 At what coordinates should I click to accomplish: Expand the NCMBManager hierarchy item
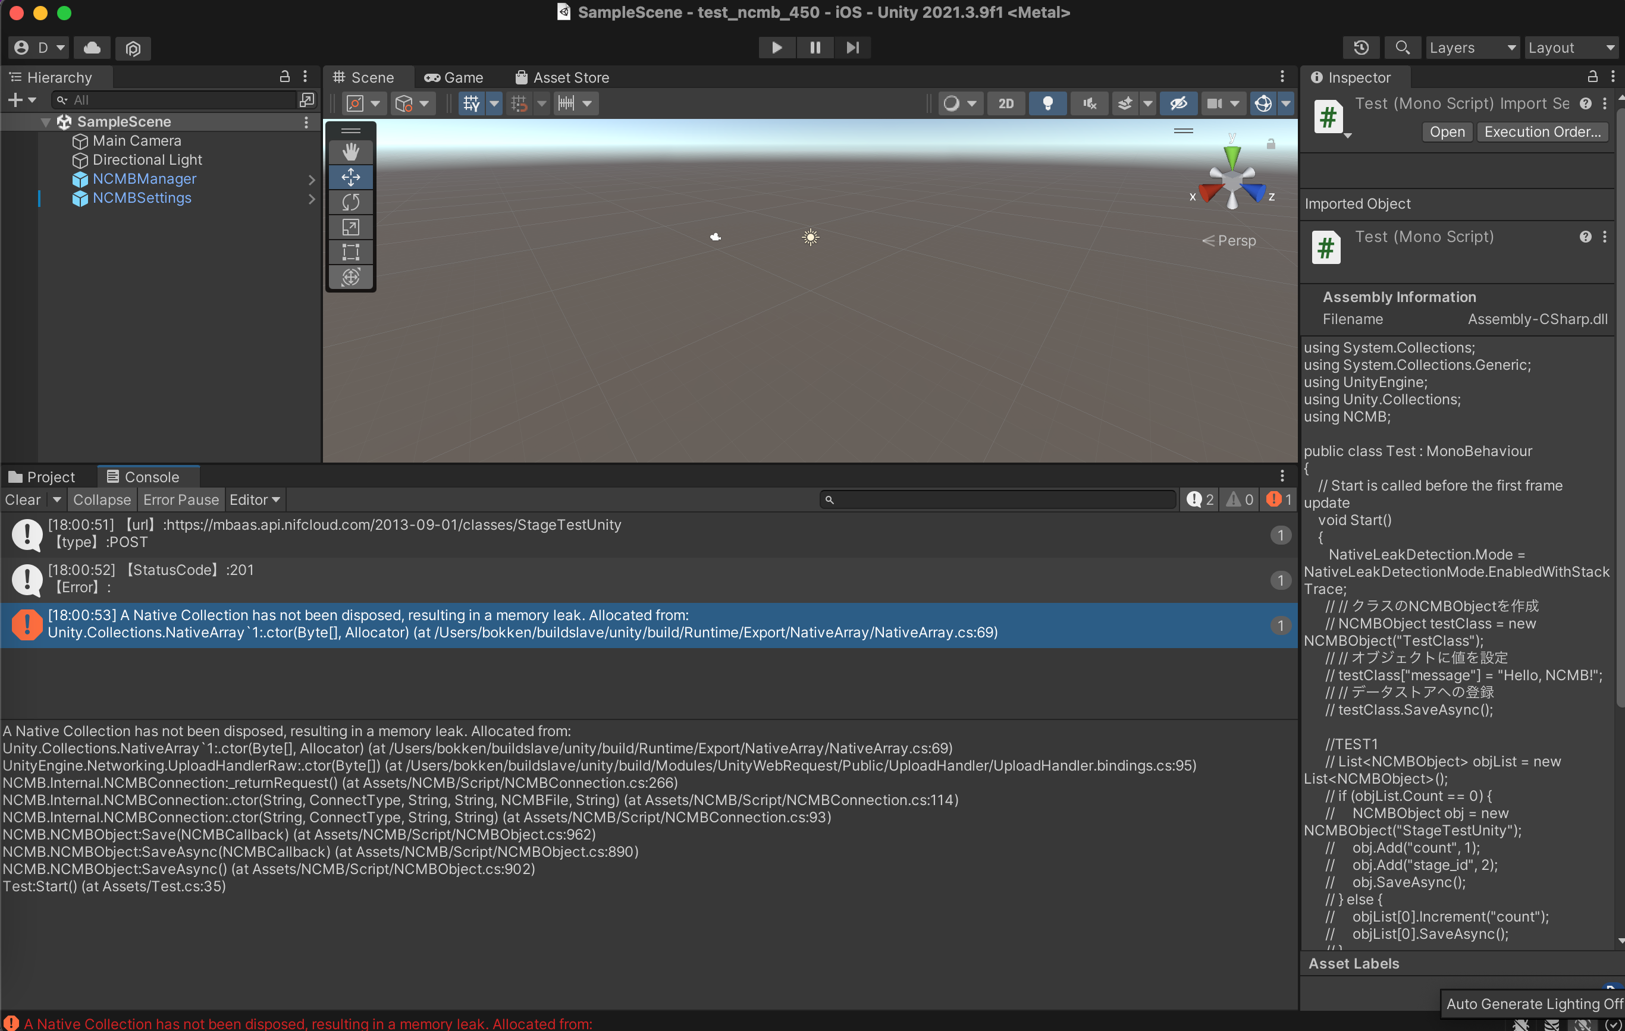(x=312, y=179)
